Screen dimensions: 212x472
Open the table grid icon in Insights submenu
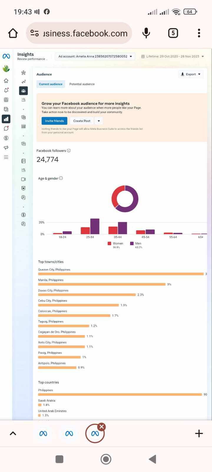24,127
